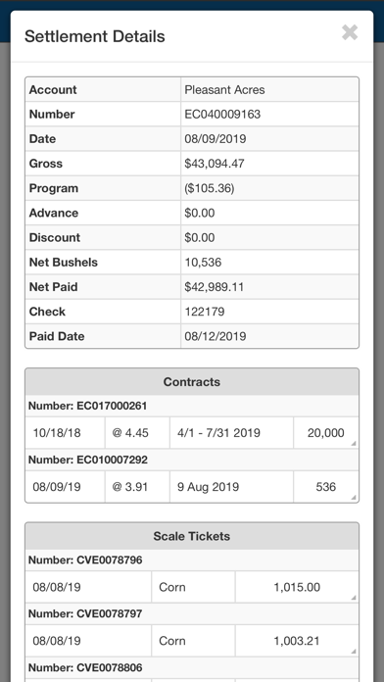Select the Gross amount $43,094.47
The height and width of the screenshot is (682, 384).
point(215,164)
